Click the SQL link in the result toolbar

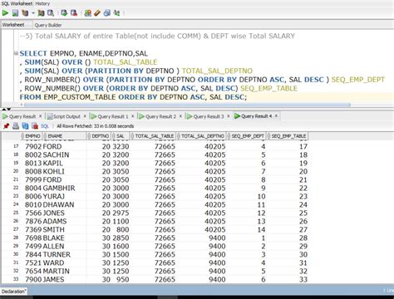(45, 126)
